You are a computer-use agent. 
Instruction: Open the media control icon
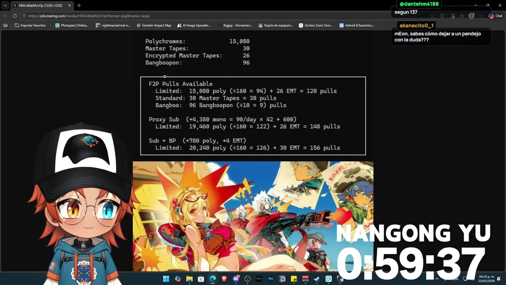click(452, 16)
